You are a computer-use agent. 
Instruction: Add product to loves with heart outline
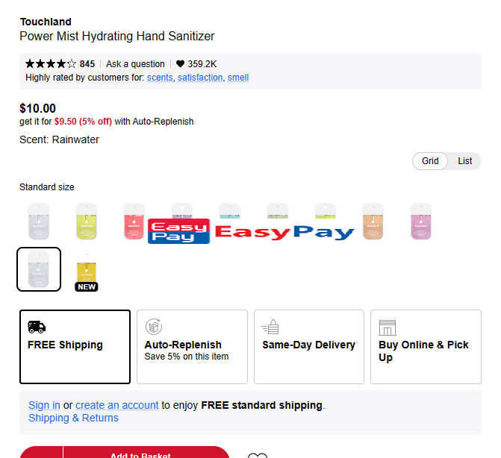click(257, 454)
